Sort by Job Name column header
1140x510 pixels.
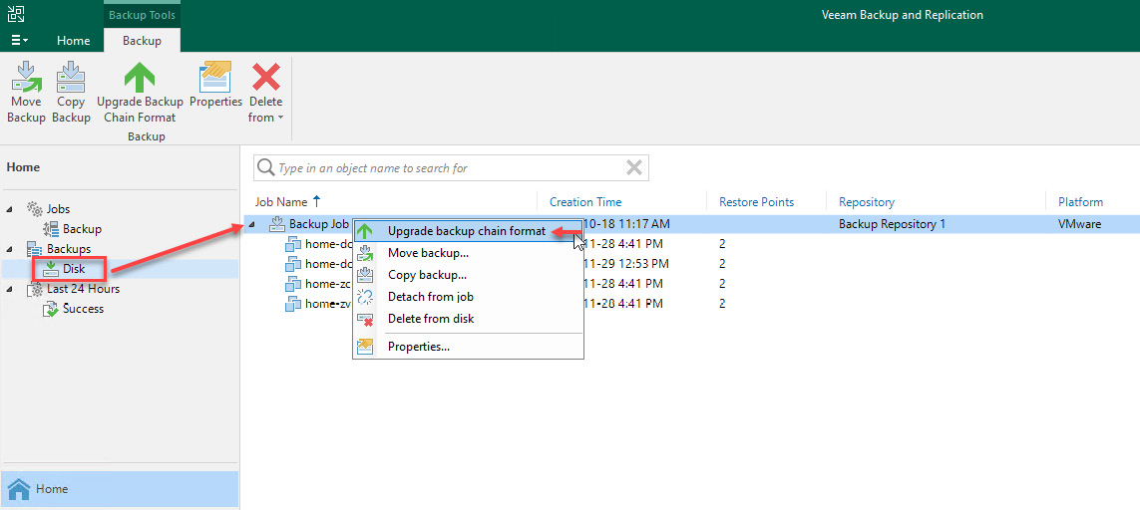[x=281, y=202]
